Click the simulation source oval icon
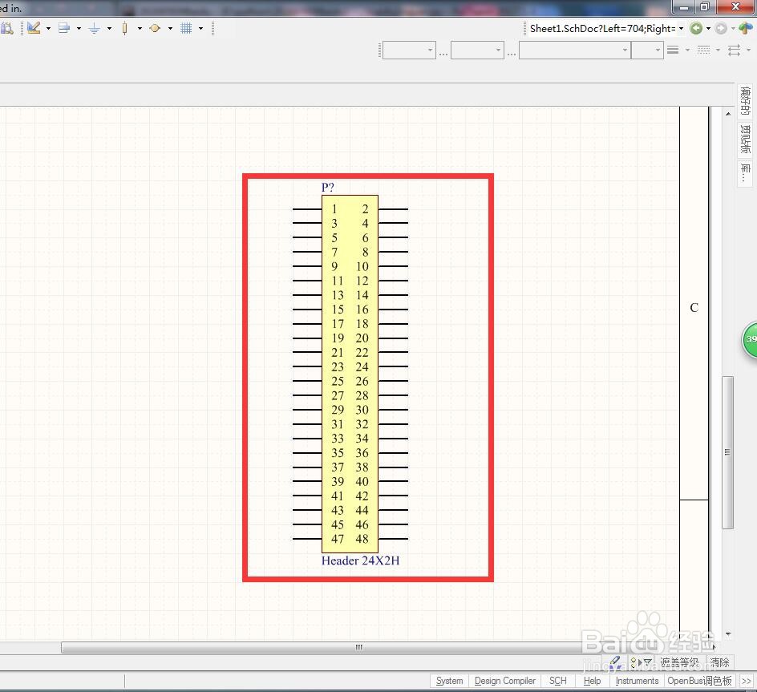This screenshot has height=692, width=757. pos(155,29)
